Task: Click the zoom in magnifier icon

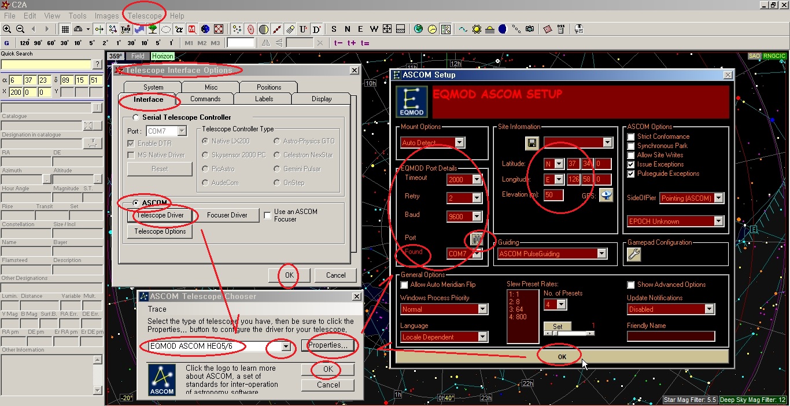Action: (7, 29)
